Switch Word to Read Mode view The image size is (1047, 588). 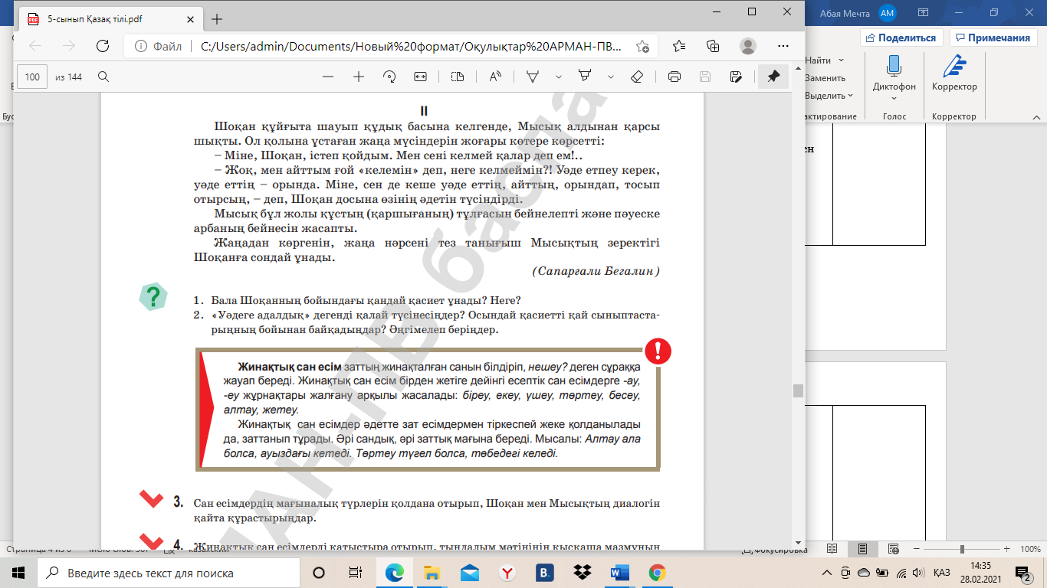point(832,550)
